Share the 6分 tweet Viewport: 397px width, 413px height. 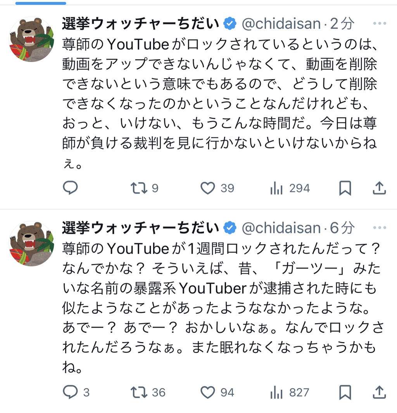[379, 392]
